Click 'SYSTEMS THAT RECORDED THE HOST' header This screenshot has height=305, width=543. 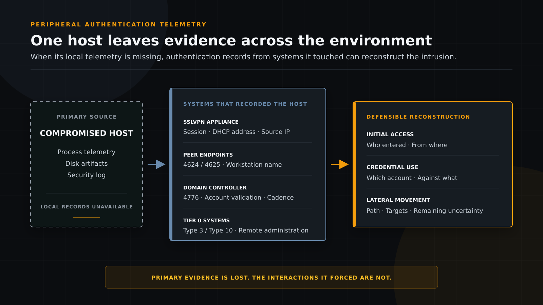pos(245,104)
